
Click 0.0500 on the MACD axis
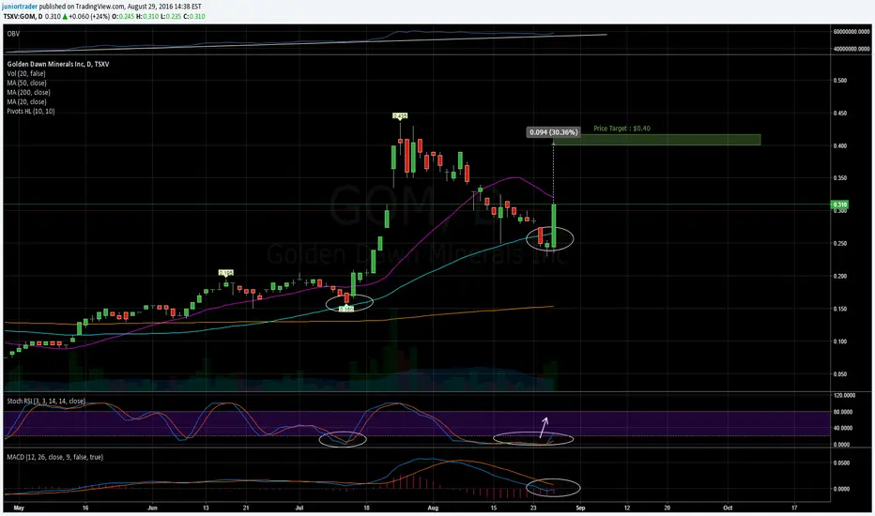842,463
